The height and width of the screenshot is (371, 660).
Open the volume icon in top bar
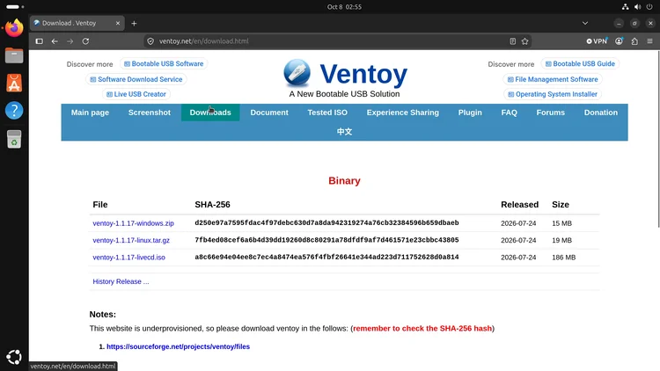638,7
